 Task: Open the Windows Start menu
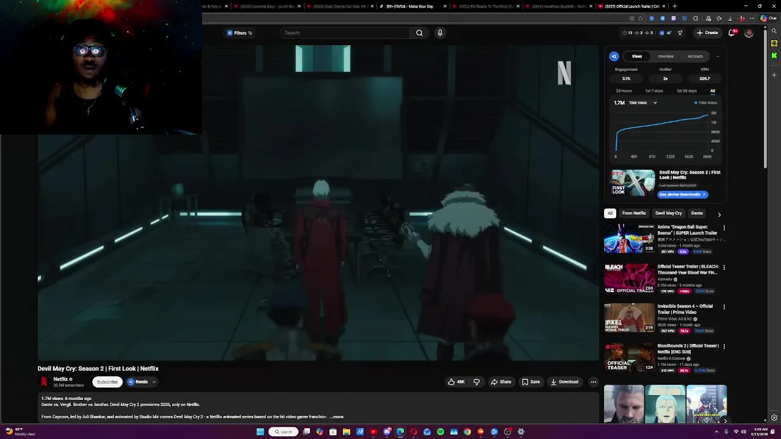(260, 432)
